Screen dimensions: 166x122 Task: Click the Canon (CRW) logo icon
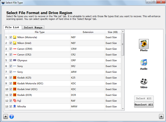pos(15,49)
